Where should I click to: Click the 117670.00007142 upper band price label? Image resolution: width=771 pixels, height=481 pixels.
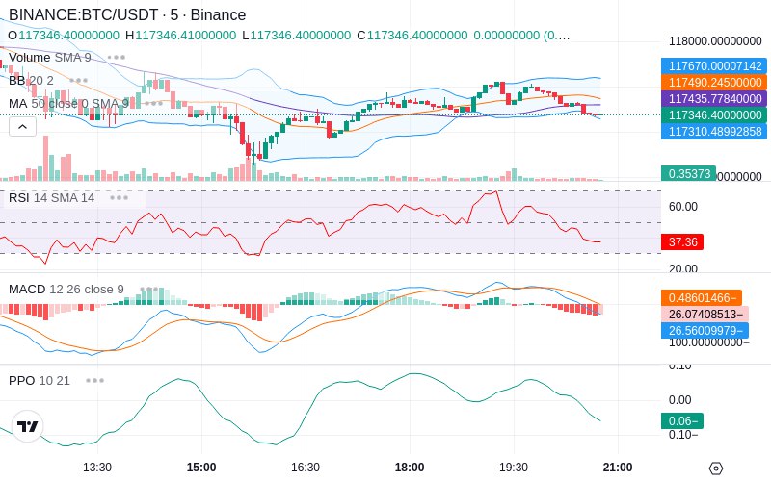714,65
